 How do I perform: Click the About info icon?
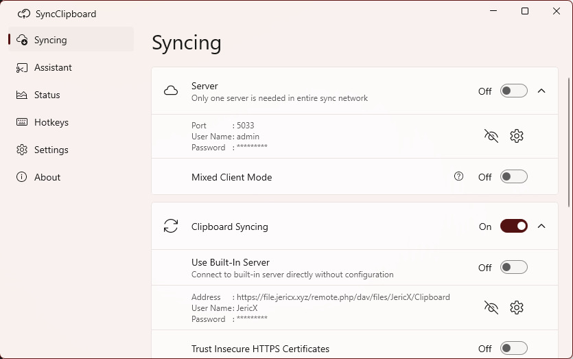[21, 177]
